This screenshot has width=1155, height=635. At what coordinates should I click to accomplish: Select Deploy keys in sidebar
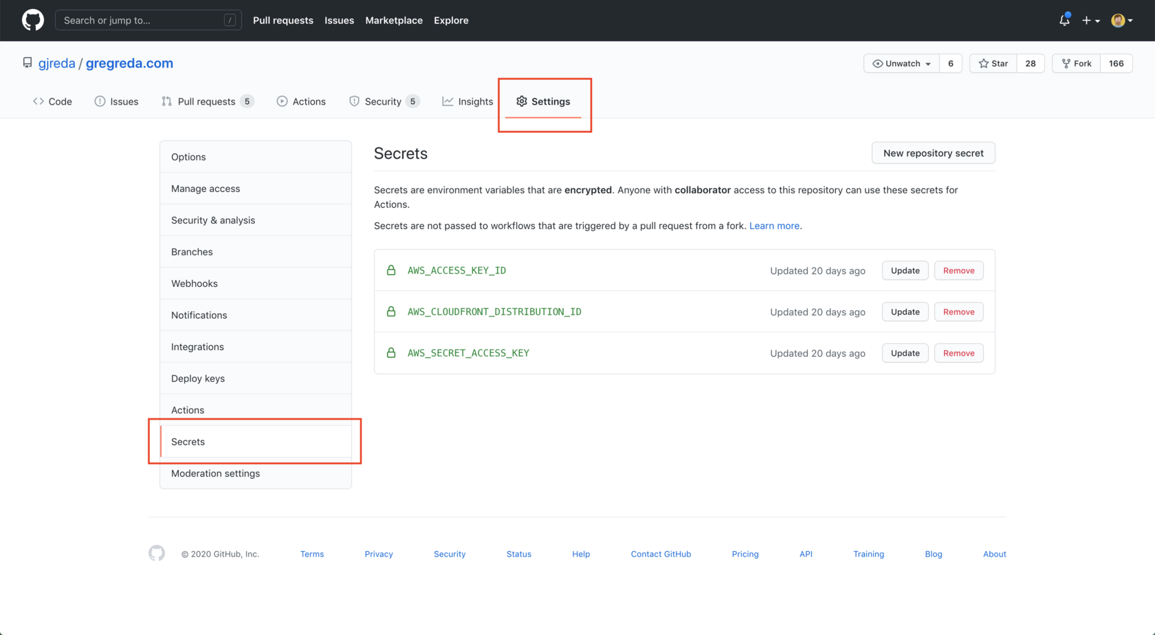tap(256, 378)
